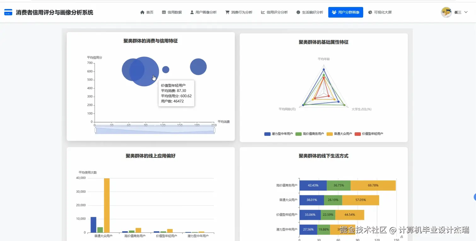Toggle 价值型年轻用户 legend in radar chart
476x241 pixels.
tap(369, 134)
